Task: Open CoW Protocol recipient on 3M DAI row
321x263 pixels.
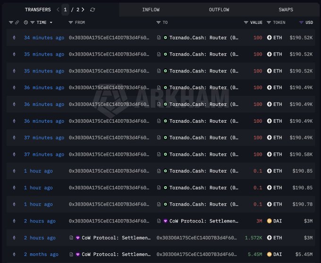Action: point(204,221)
